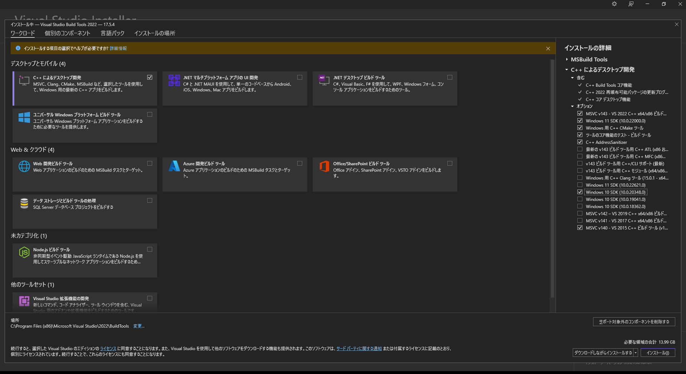Switch to the 個別のコンポーネント tab

coord(68,33)
